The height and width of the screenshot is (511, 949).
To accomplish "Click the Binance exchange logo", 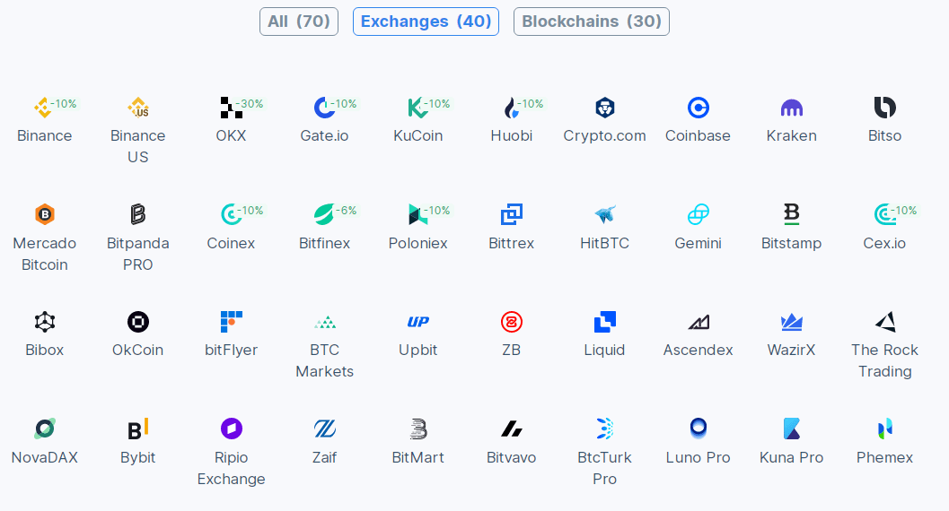I will pos(43,108).
